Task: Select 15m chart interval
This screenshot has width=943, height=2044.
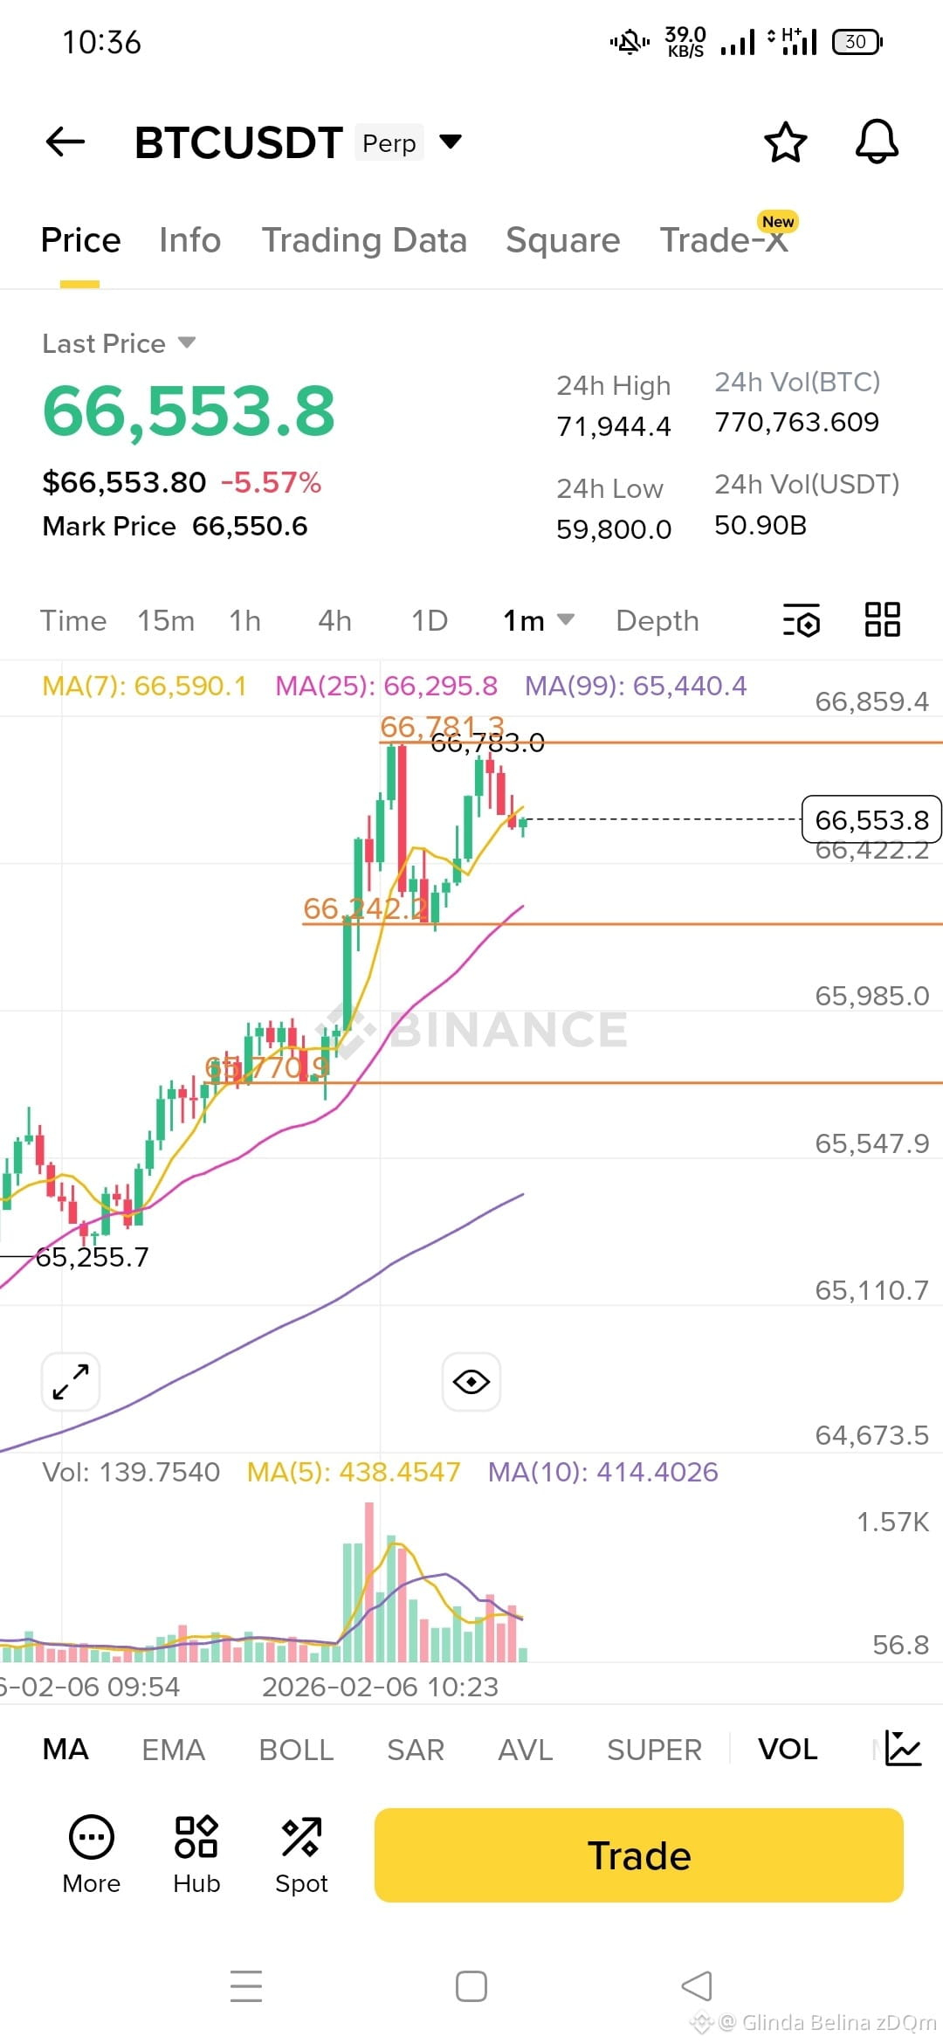Action: (x=166, y=620)
